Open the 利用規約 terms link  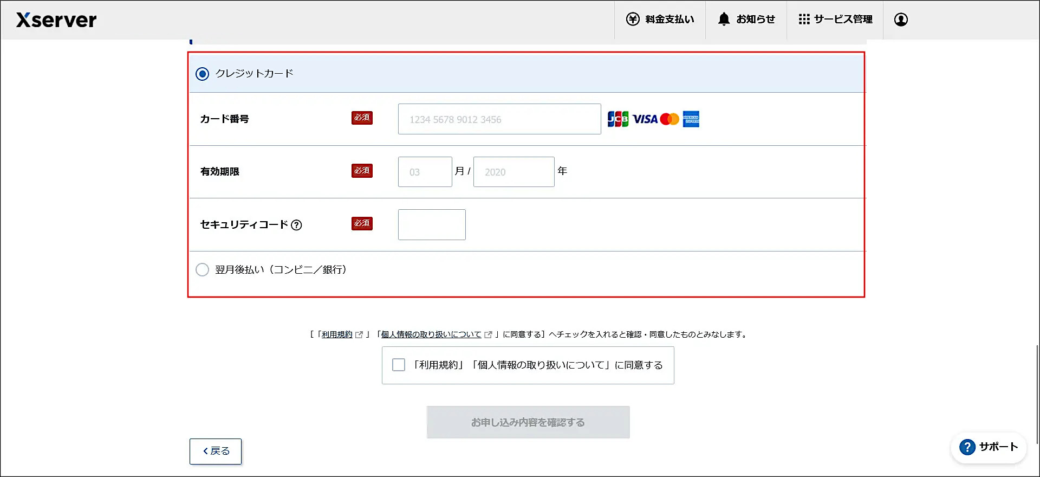click(x=337, y=334)
